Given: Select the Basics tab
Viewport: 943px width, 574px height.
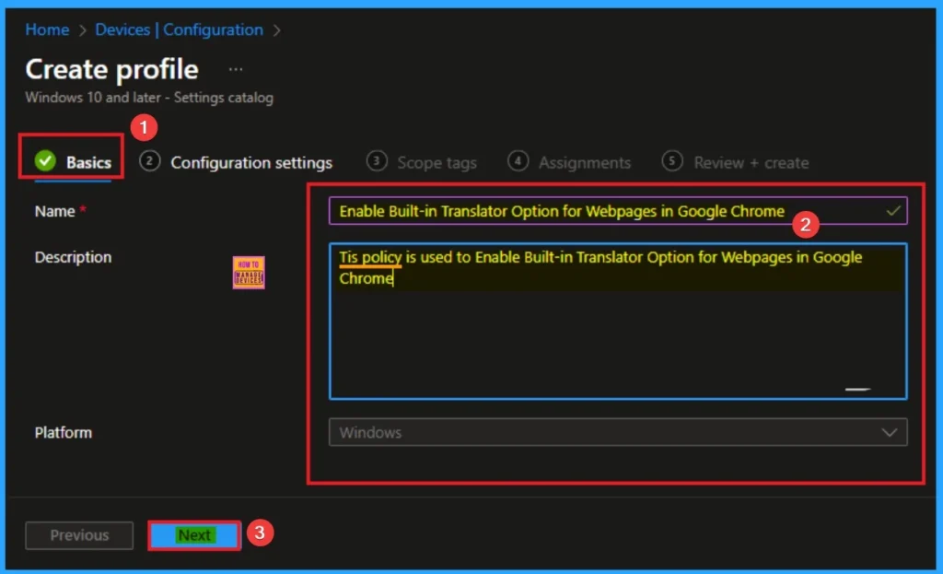Looking at the screenshot, I should click(73, 162).
